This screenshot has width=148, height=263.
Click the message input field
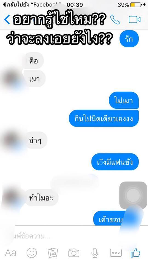tap(67, 236)
